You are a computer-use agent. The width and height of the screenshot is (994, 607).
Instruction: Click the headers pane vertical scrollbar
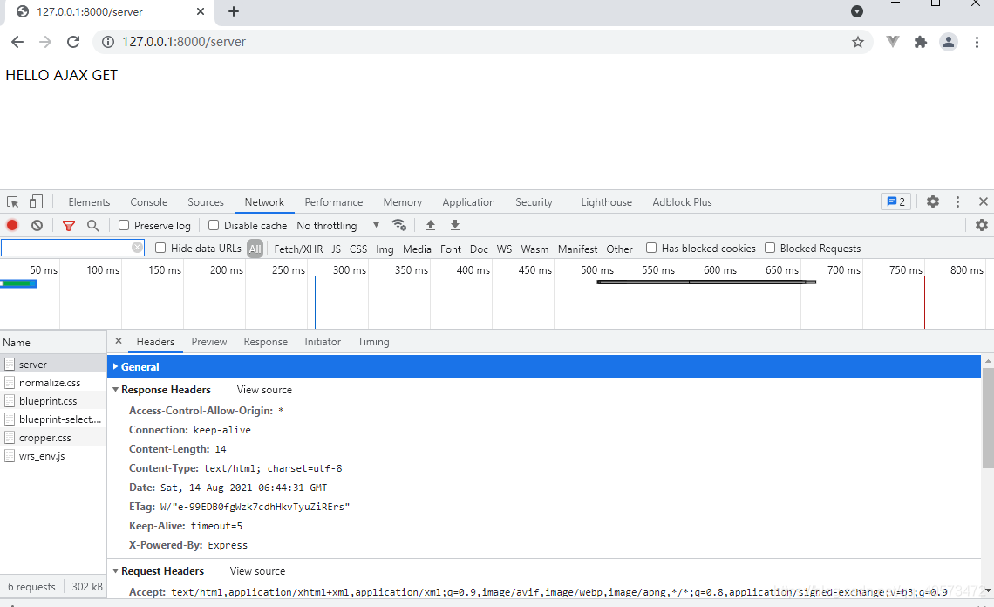[x=988, y=419]
